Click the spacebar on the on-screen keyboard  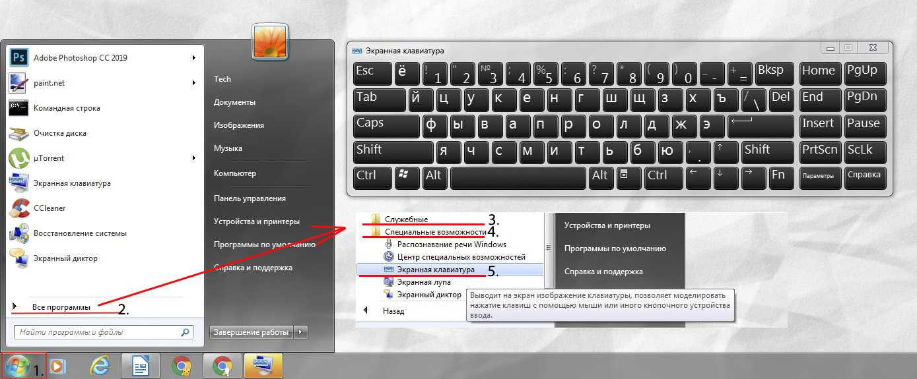(518, 179)
